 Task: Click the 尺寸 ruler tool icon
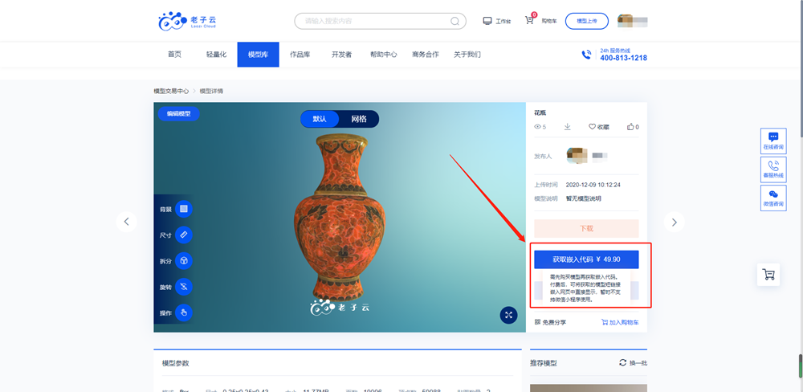click(184, 235)
